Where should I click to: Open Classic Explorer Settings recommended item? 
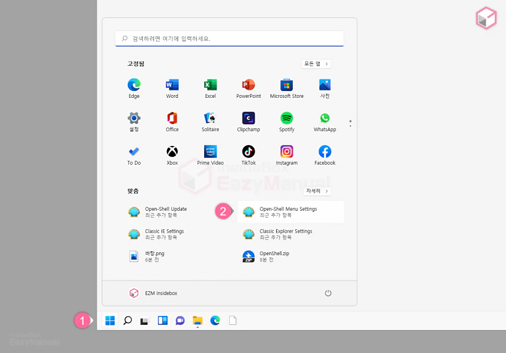tap(291, 234)
